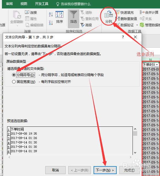Screen dimensions: 160x176
Task: Click 管理数据模型 icon
Action: tap(142, 25)
